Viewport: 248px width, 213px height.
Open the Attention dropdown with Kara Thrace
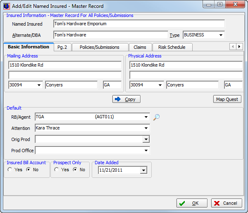point(145,128)
